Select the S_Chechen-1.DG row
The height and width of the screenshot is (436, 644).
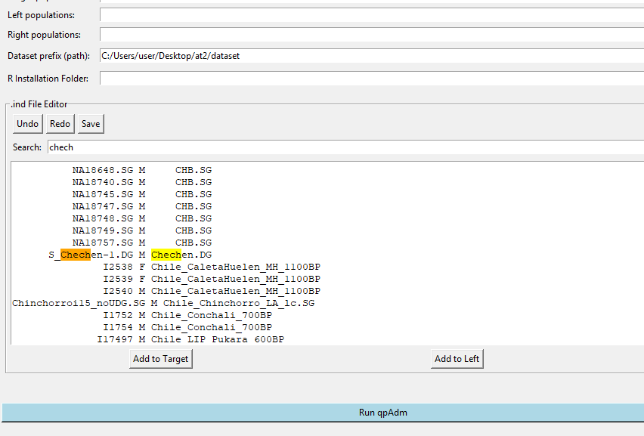pyautogui.click(x=130, y=255)
